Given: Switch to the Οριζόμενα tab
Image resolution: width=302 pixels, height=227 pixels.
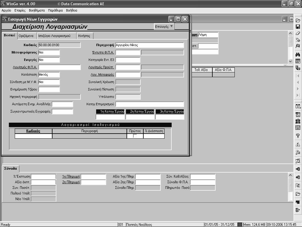Looking at the screenshot, I should pyautogui.click(x=26, y=36).
